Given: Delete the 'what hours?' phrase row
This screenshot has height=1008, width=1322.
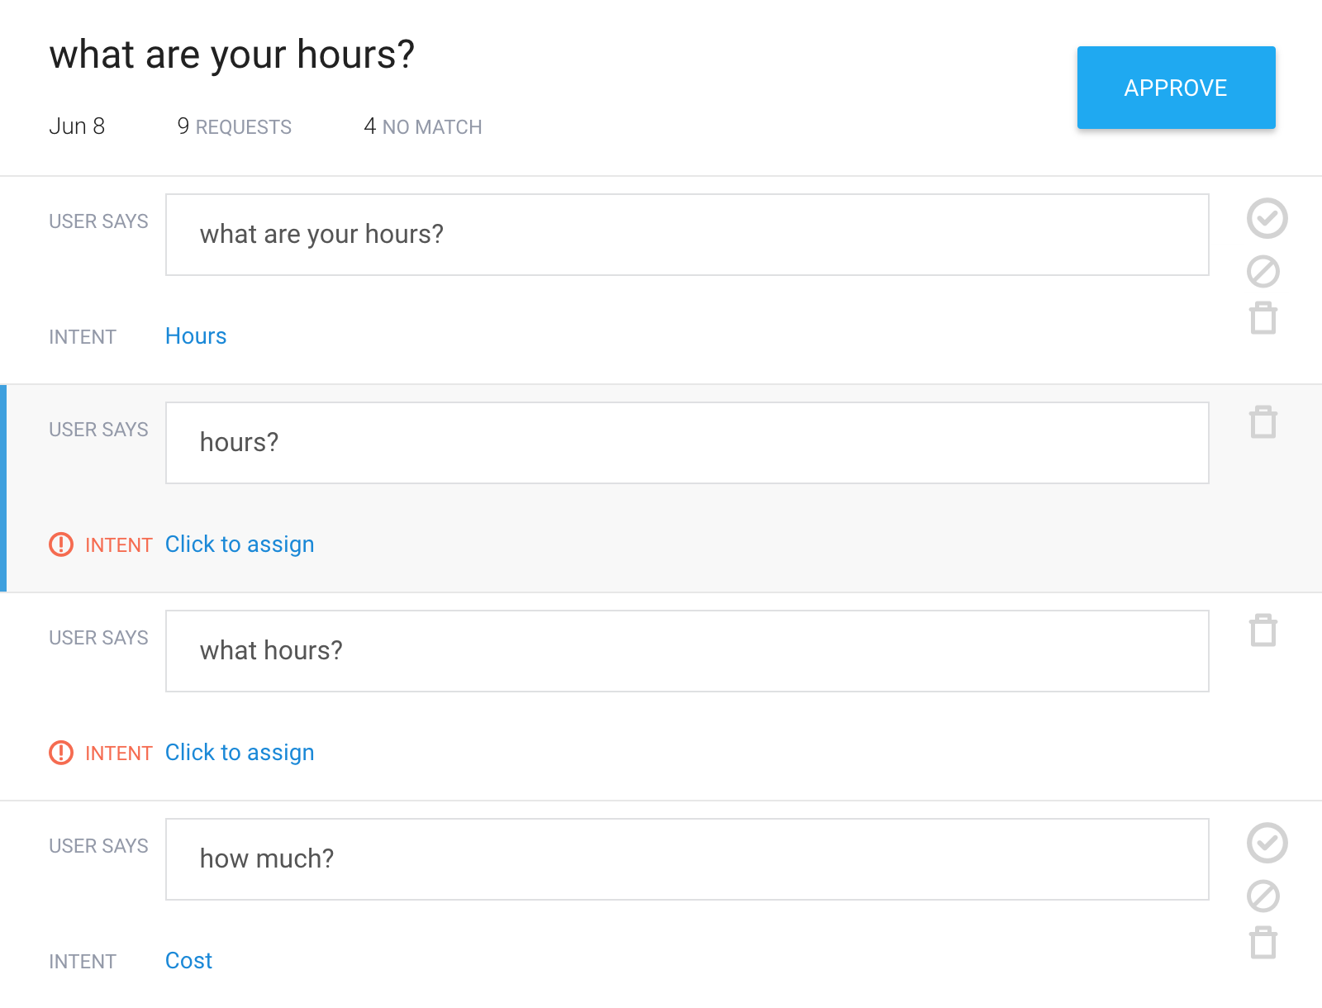Looking at the screenshot, I should click(1263, 630).
